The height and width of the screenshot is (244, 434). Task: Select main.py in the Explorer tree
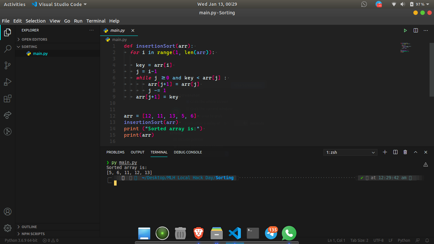tap(40, 54)
